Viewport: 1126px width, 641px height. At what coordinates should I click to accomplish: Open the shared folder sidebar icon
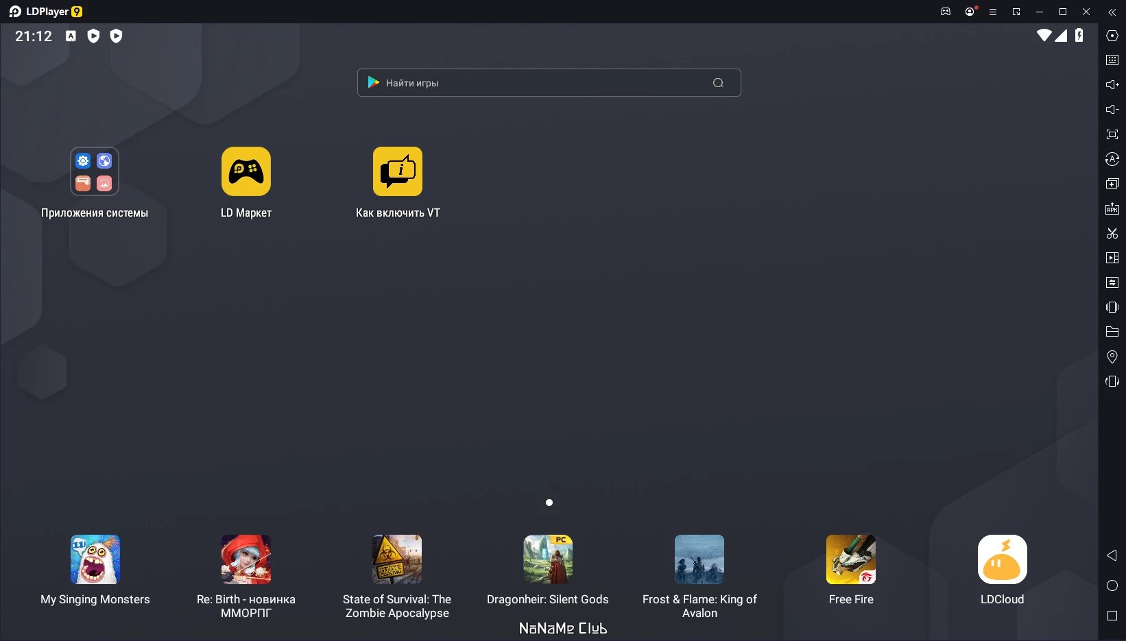(1112, 332)
